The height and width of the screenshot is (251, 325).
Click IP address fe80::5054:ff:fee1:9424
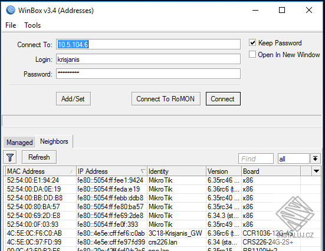tap(110, 180)
